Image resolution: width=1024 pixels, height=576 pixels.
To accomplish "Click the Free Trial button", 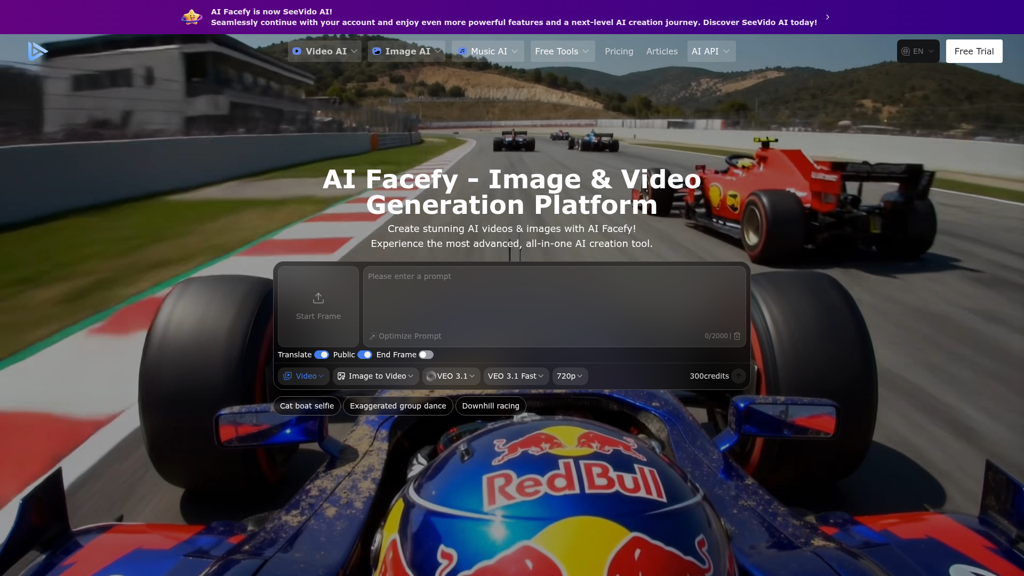I will click(x=974, y=51).
